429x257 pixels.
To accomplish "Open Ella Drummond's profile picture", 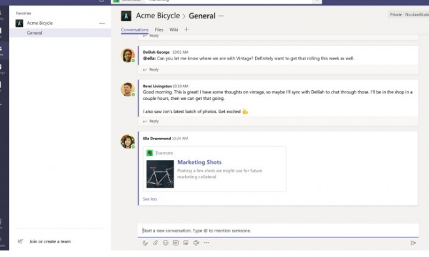I will 128,141.
